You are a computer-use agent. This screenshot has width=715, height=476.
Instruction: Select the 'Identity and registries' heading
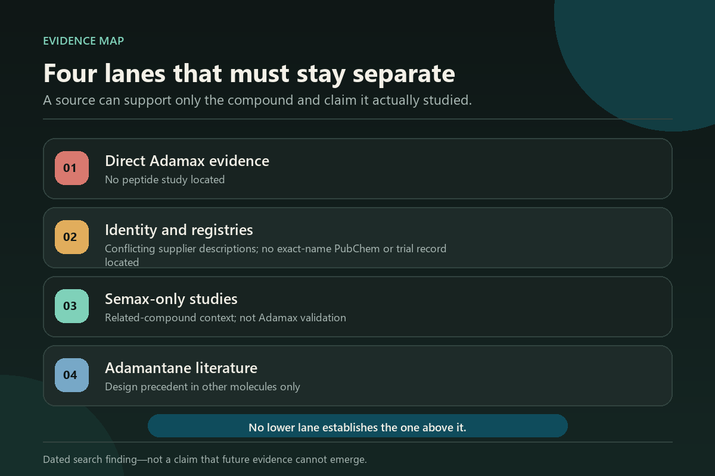[x=179, y=230]
